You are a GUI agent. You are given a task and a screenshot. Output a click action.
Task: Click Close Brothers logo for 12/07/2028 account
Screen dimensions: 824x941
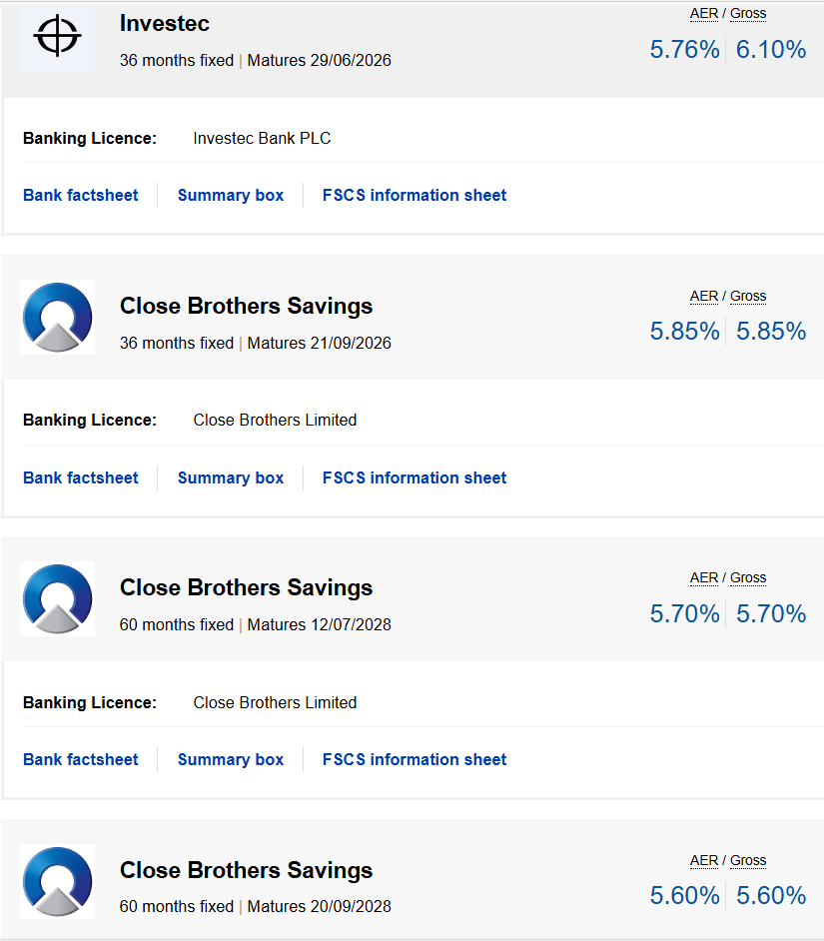click(57, 598)
